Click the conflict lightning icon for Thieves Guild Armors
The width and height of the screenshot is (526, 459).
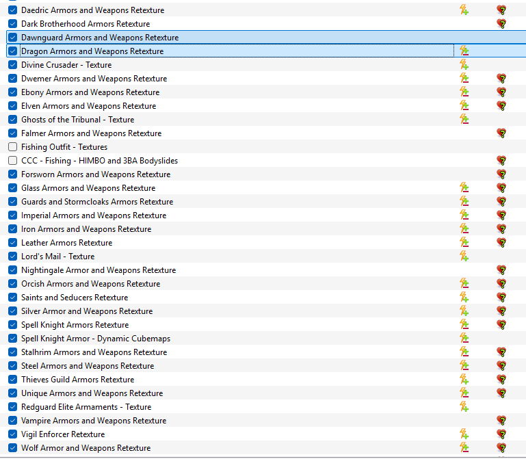(464, 380)
